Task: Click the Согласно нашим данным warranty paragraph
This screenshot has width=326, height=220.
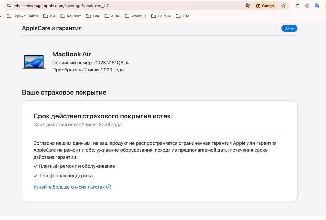Action: [x=155, y=150]
